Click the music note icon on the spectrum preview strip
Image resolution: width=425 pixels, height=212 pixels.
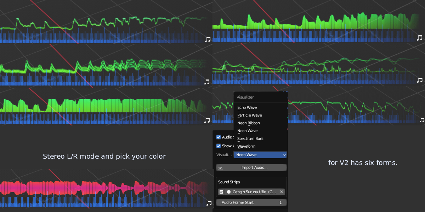(x=420, y=37)
